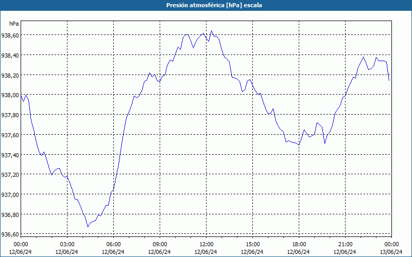Screen dimensions: 412x257
Task: Click the 13/06/24 date label
Action: 390,252
